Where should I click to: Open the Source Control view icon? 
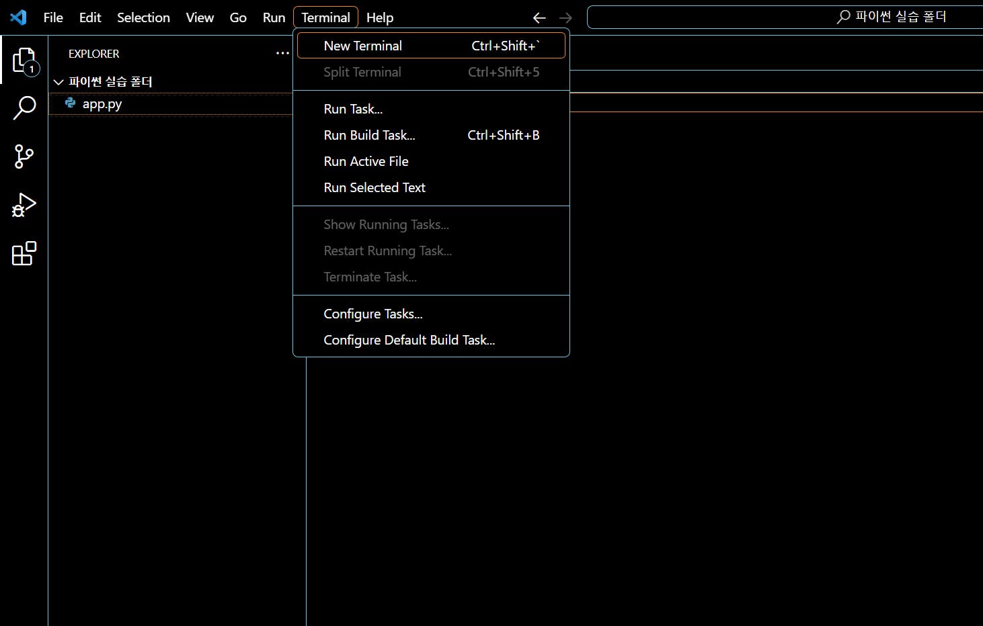(24, 156)
